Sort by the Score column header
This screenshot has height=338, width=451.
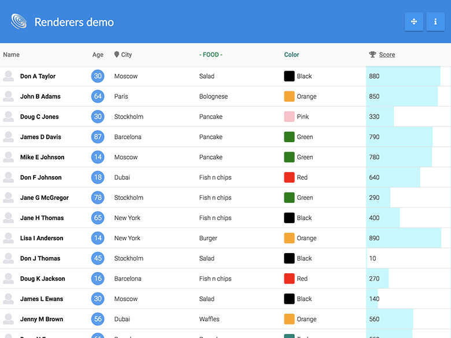coord(387,55)
